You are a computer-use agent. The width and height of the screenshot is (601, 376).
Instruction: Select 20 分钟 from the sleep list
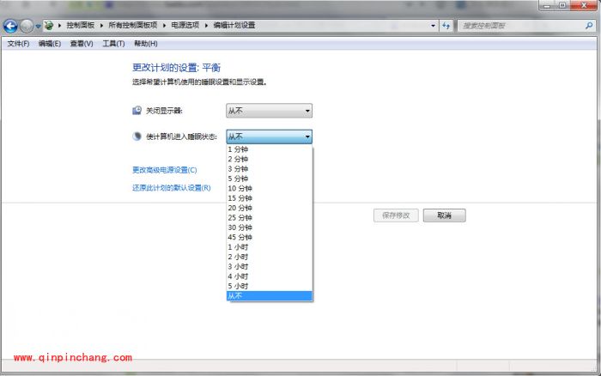click(x=270, y=208)
